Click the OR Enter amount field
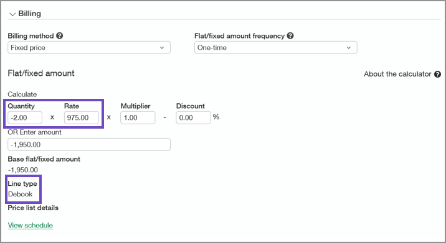Screen dimensions: 446x243 [89, 144]
